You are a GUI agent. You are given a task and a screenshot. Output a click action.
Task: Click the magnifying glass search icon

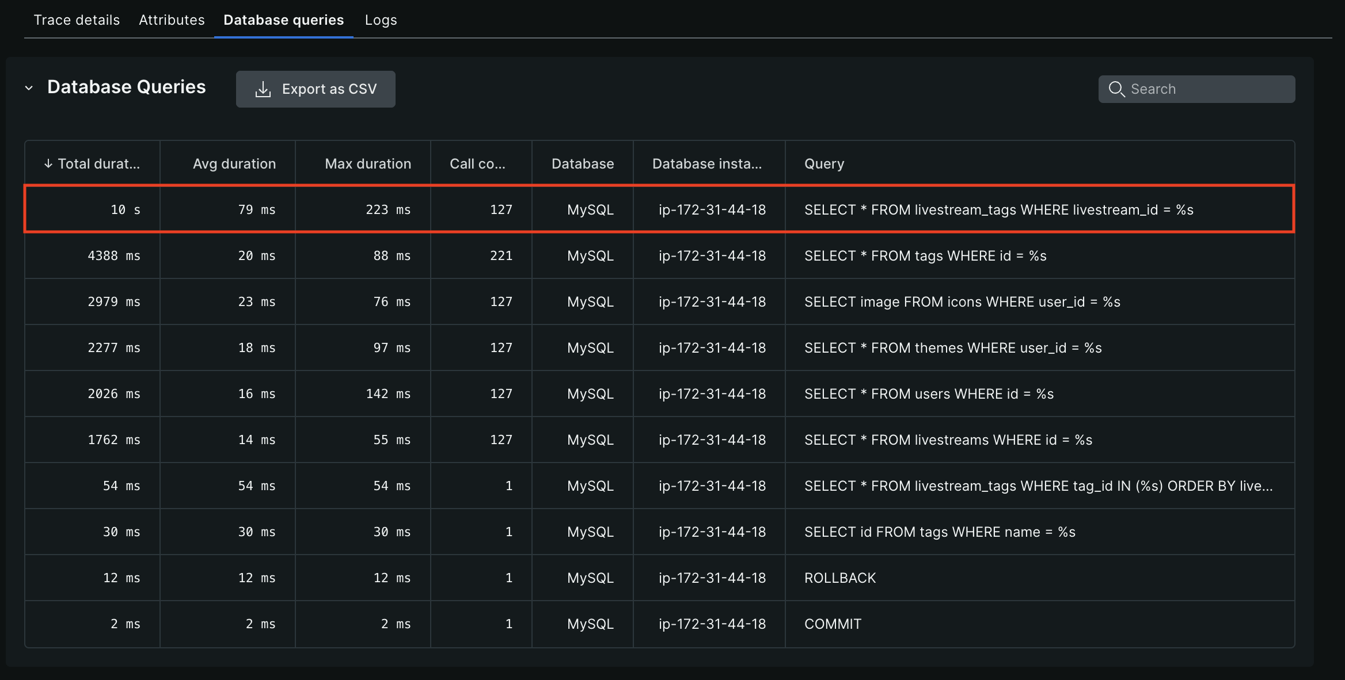(1116, 89)
